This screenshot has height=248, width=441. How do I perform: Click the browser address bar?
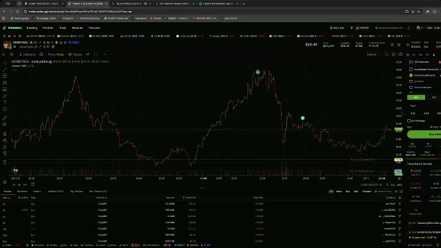[x=214, y=12]
